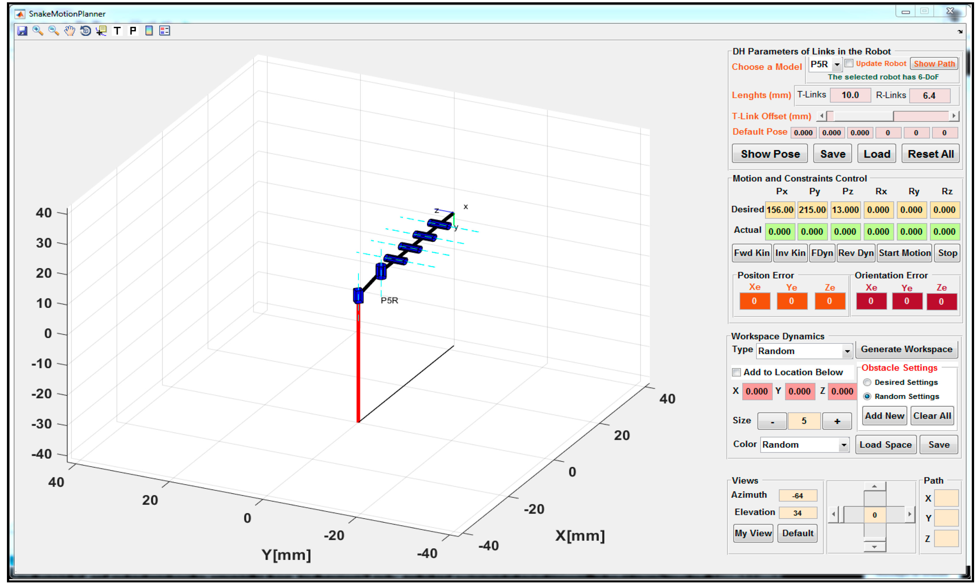Select the Desired Settings radio button
This screenshot has width=979, height=587.
point(867,382)
